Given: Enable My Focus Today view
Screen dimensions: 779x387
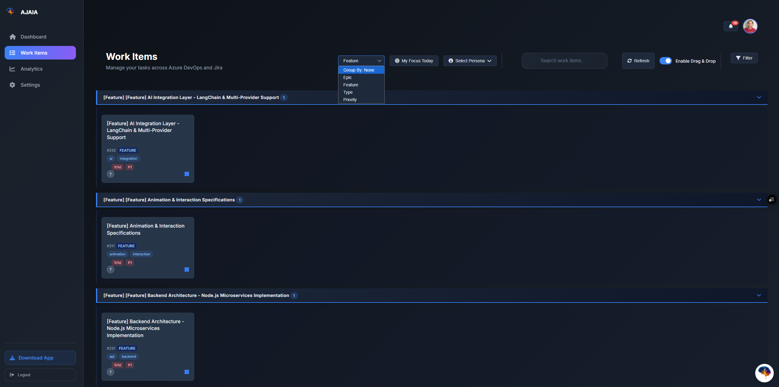Looking at the screenshot, I should point(414,61).
